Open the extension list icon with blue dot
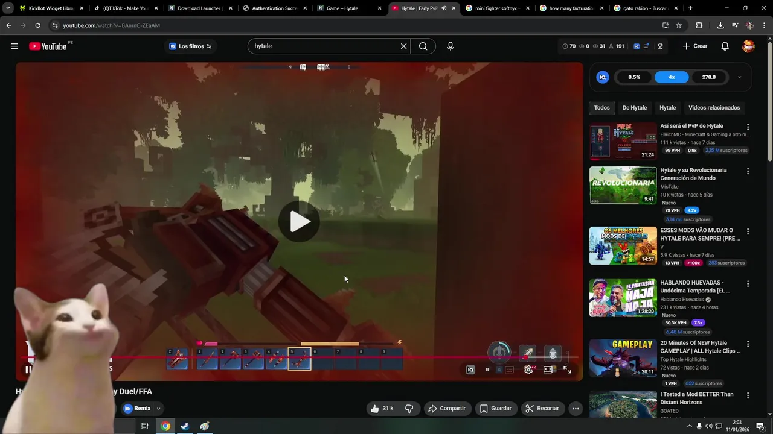The image size is (773, 434). 646,46
